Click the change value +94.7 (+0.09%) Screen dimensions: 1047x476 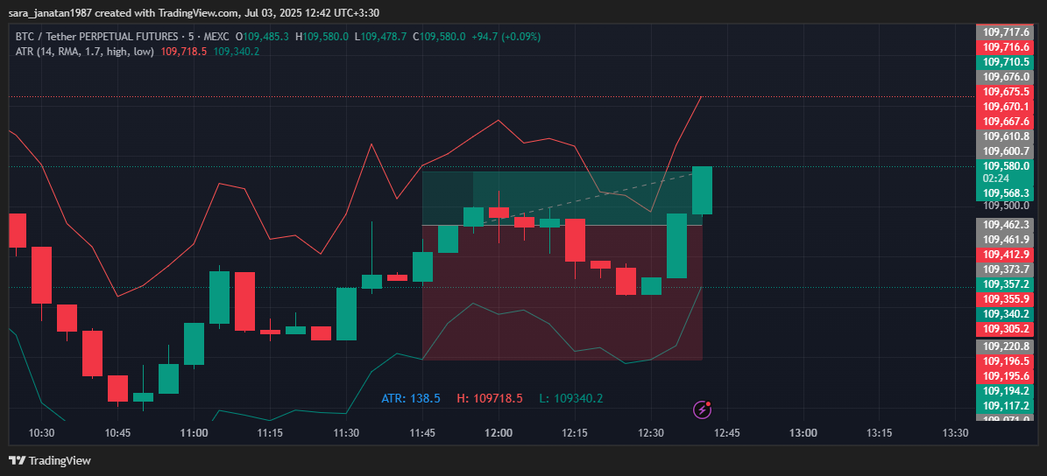click(x=506, y=37)
